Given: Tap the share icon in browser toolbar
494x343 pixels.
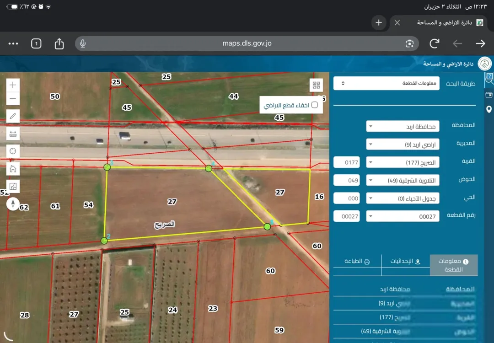Looking at the screenshot, I should 59,43.
